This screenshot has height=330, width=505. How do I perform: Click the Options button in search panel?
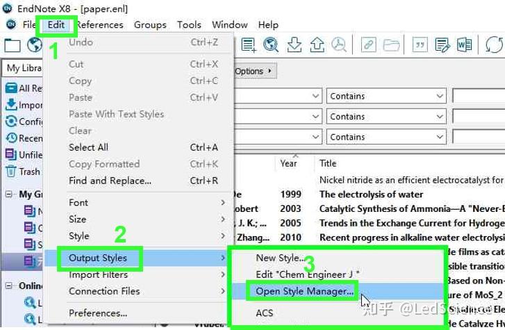point(254,71)
